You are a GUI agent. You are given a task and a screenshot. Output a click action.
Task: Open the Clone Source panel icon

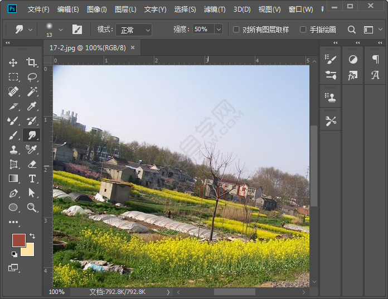click(x=331, y=98)
